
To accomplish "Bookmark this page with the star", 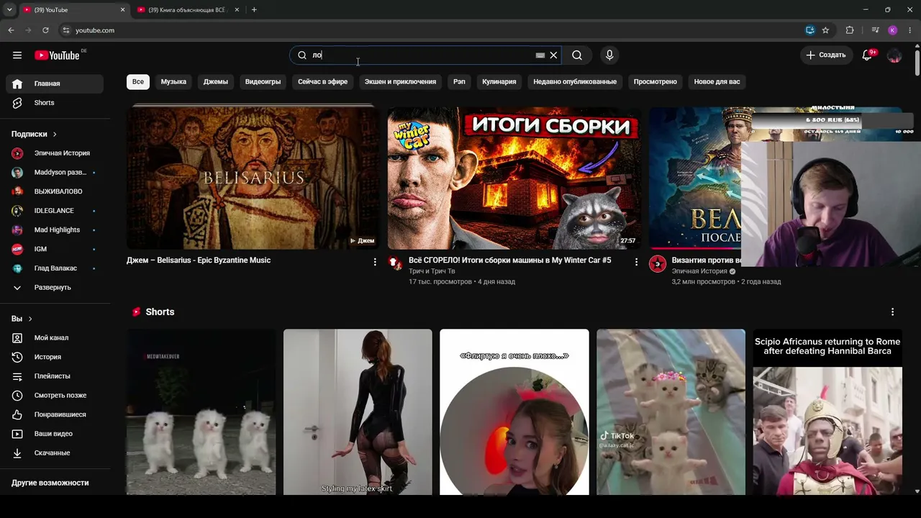I will pyautogui.click(x=825, y=30).
